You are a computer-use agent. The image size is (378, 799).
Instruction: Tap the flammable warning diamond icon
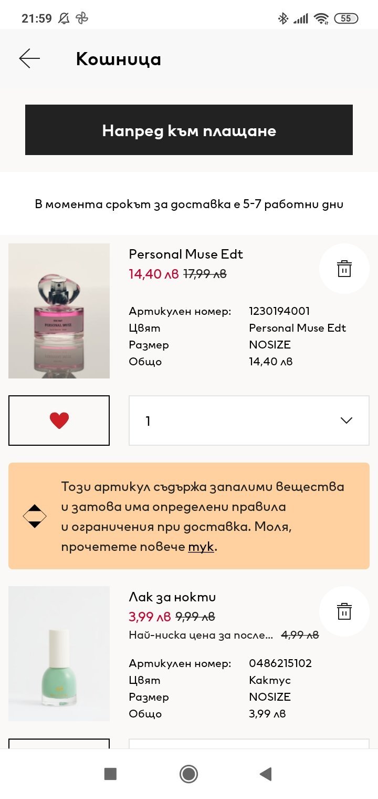click(x=35, y=516)
